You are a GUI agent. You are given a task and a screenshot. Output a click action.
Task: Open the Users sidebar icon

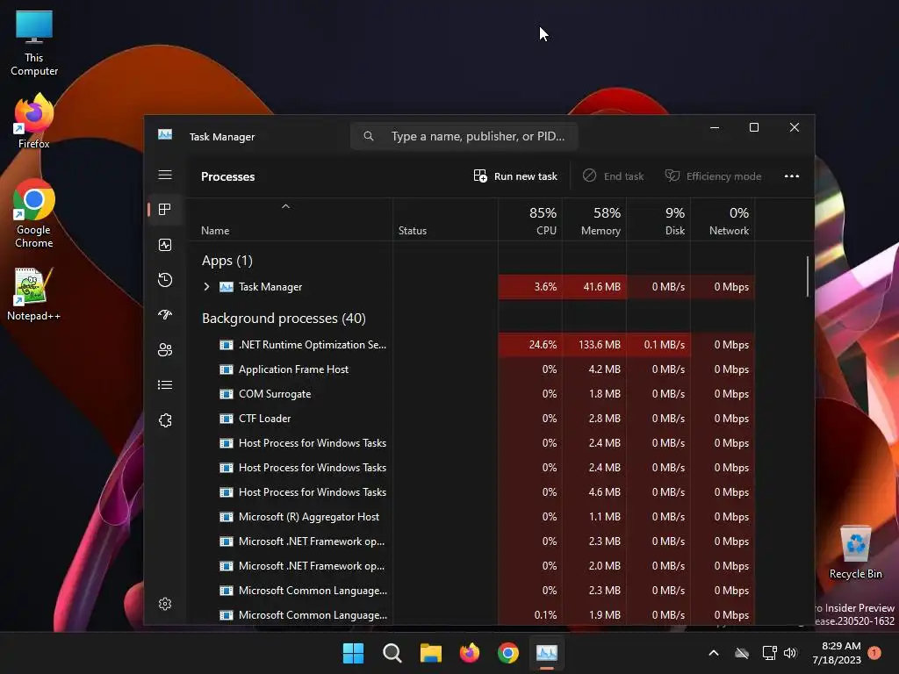point(165,349)
